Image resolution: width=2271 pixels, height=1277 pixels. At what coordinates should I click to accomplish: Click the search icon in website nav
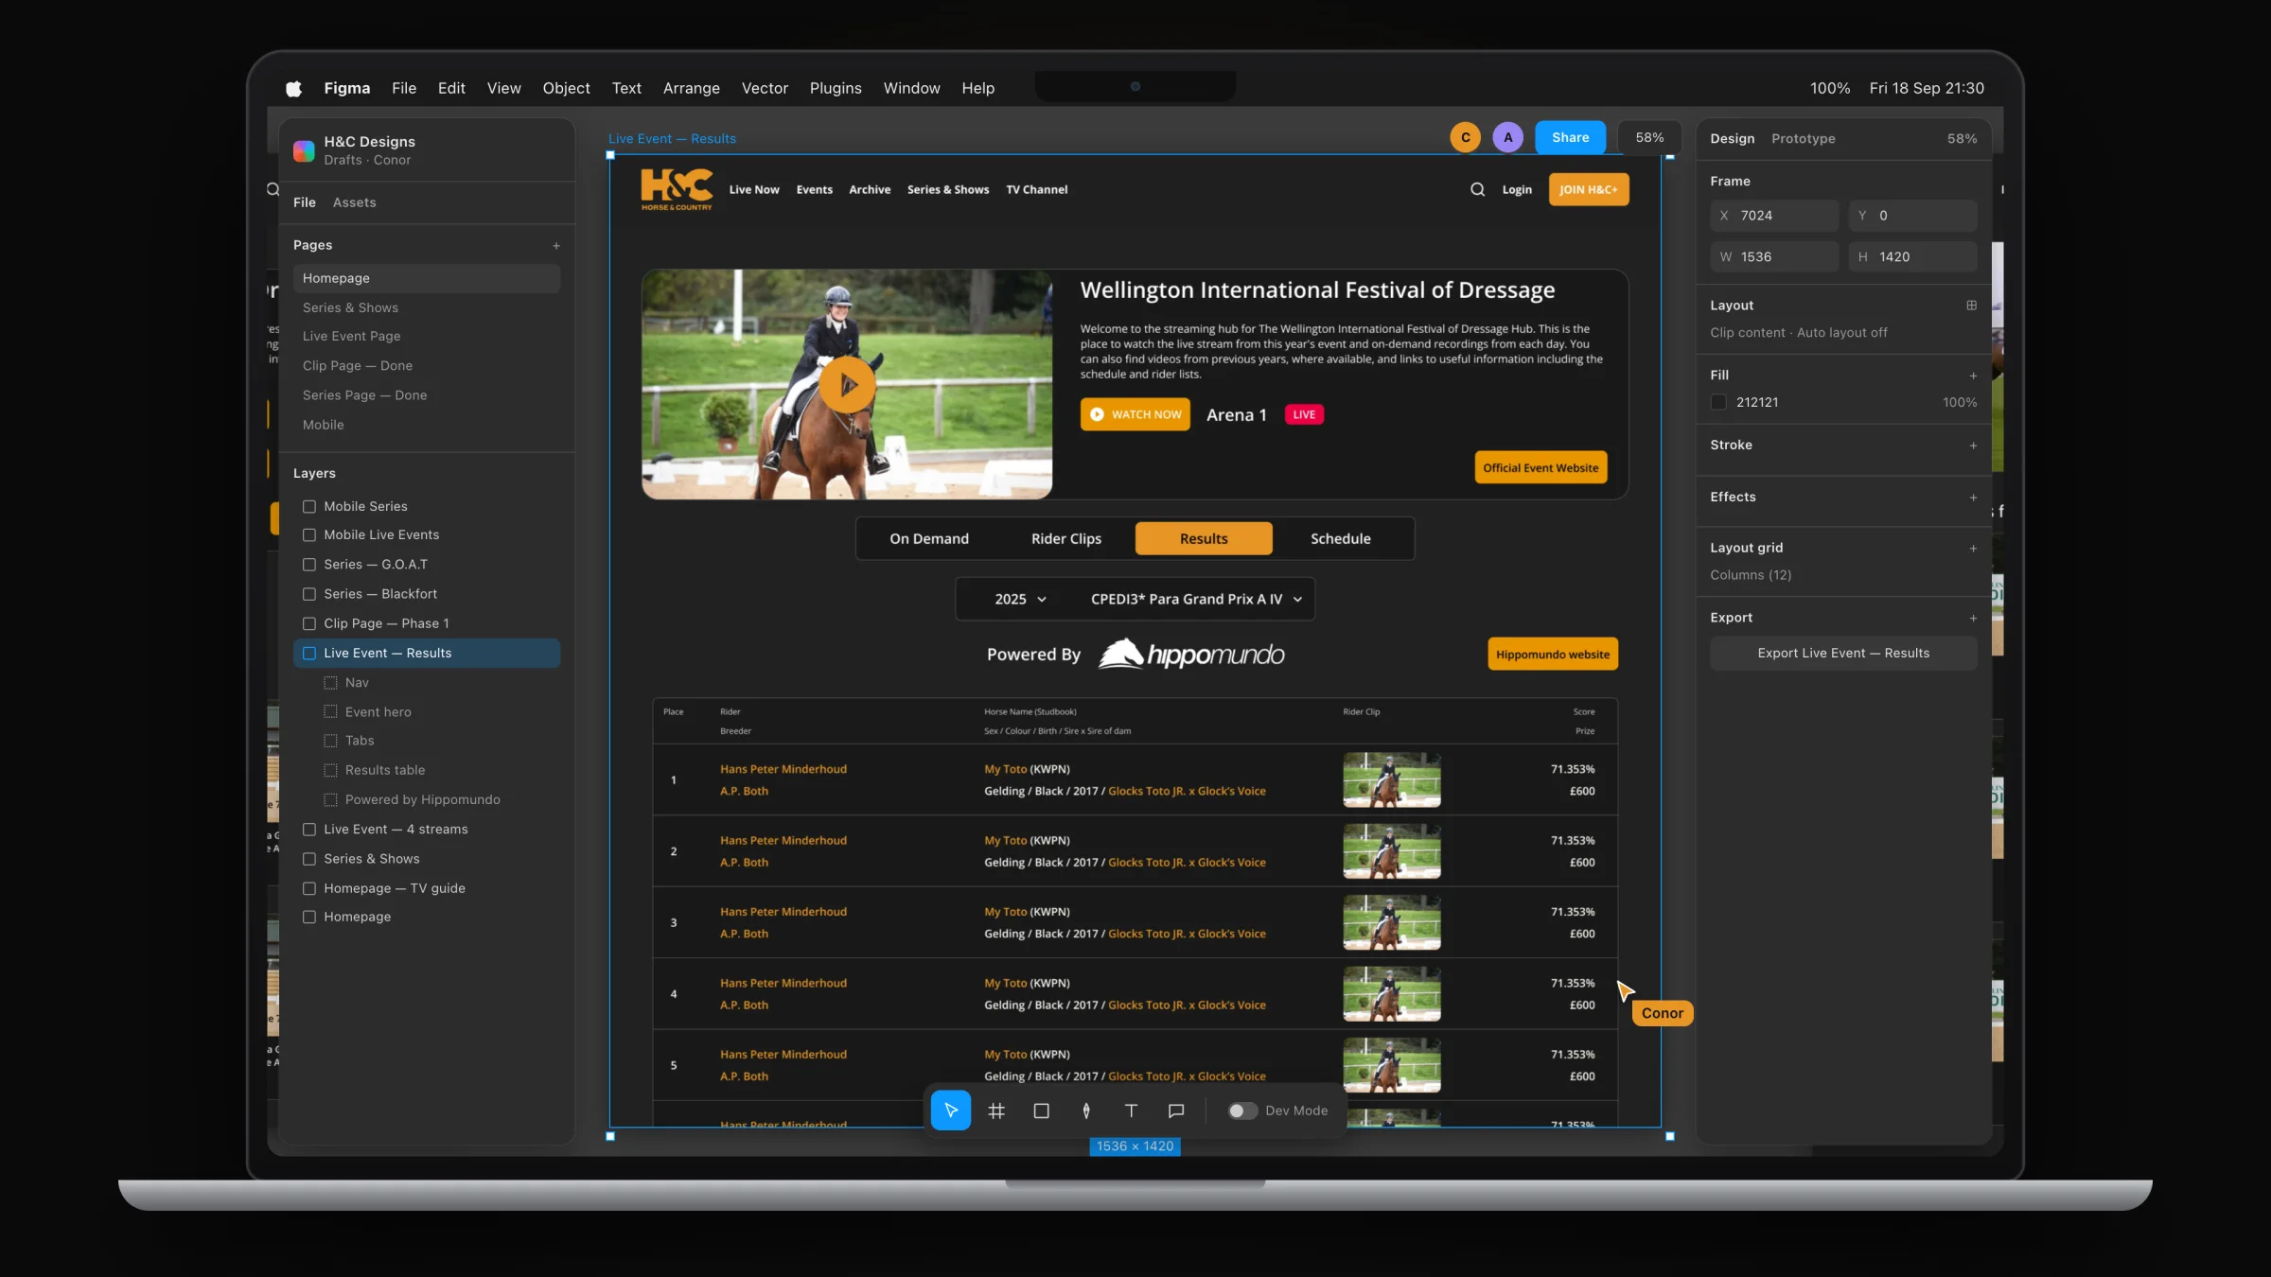pos(1477,189)
